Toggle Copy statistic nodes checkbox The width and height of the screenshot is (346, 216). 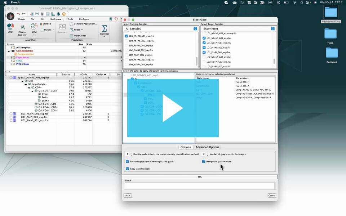(127, 168)
